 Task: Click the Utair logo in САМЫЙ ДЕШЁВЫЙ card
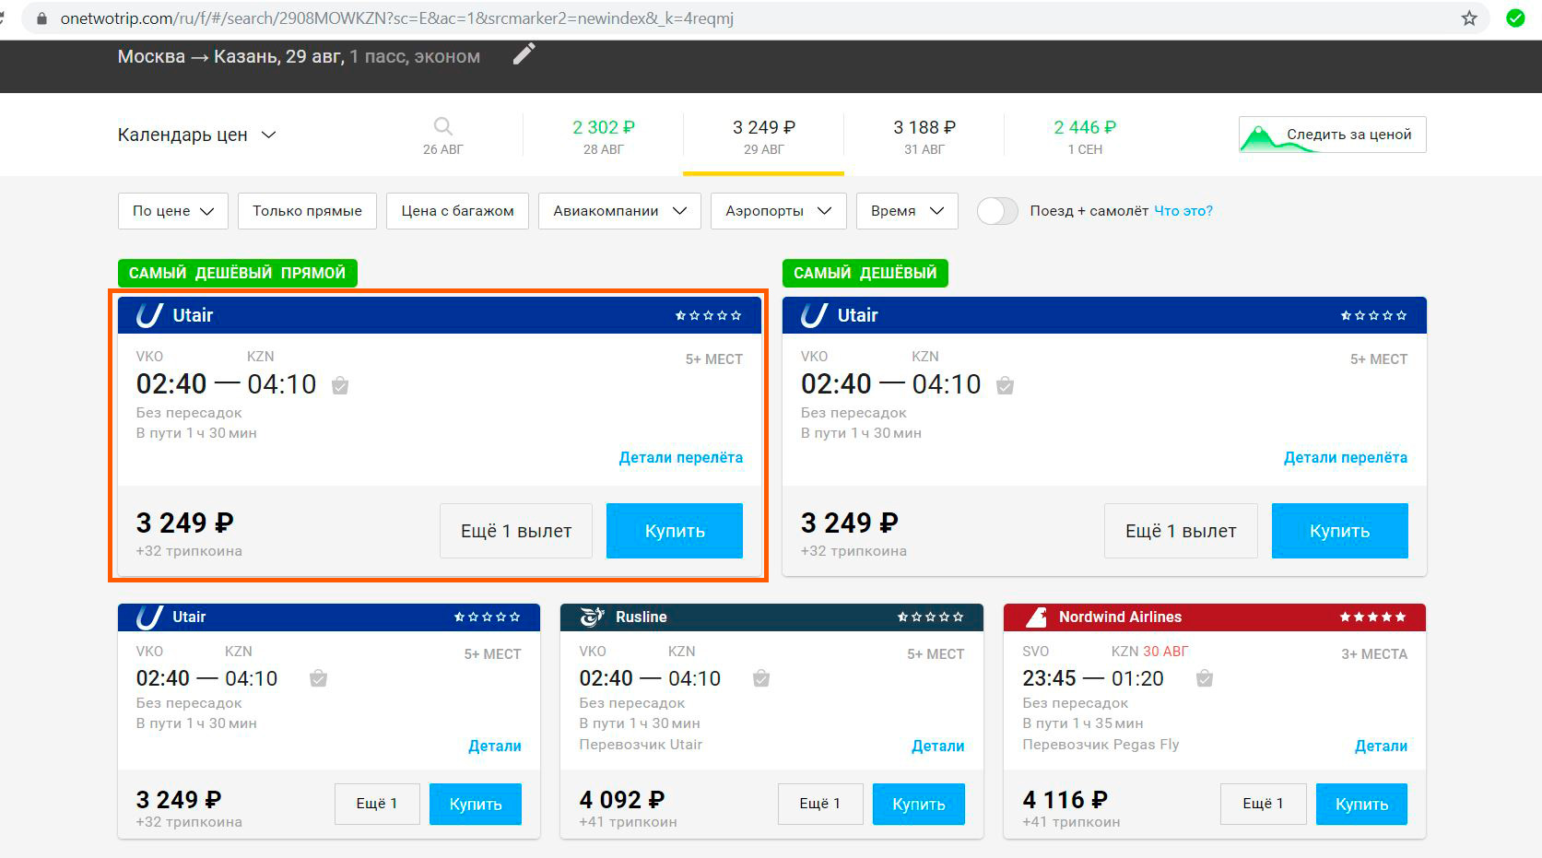814,315
